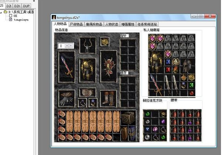Viewport: 224px width, 155px height.
Task: Maximize the tongxinyu.d2s window
Action: tap(201, 16)
